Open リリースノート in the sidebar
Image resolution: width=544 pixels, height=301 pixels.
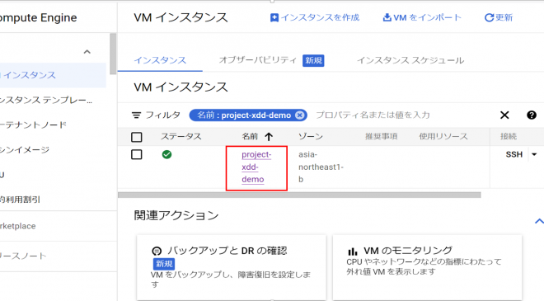[23, 256]
